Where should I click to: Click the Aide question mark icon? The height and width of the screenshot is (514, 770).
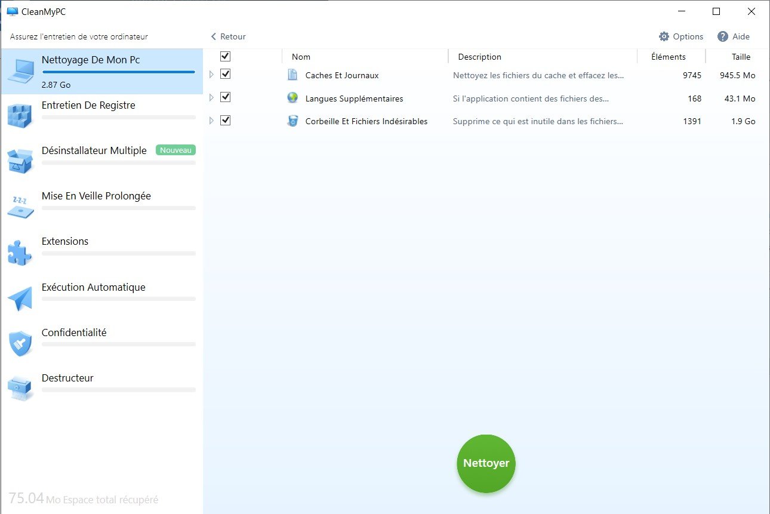tap(723, 36)
